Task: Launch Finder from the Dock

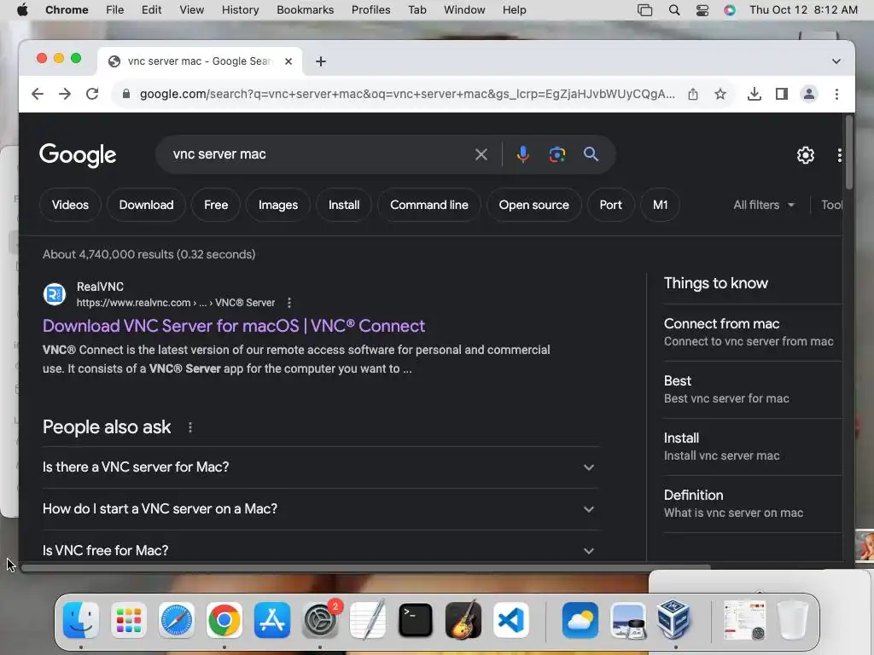Action: (81, 620)
